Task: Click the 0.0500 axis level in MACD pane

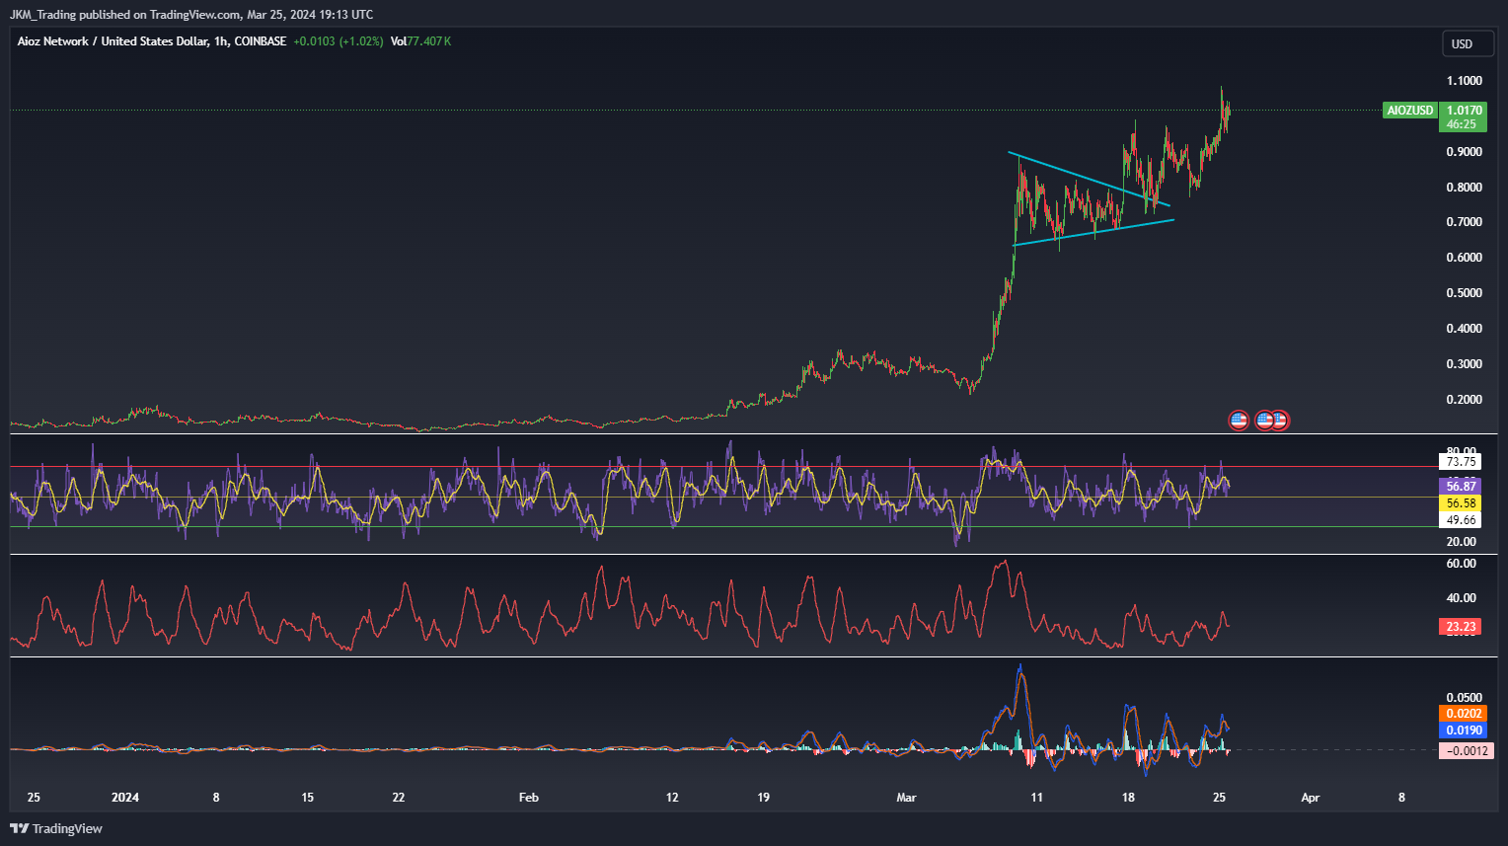Action: [1464, 698]
